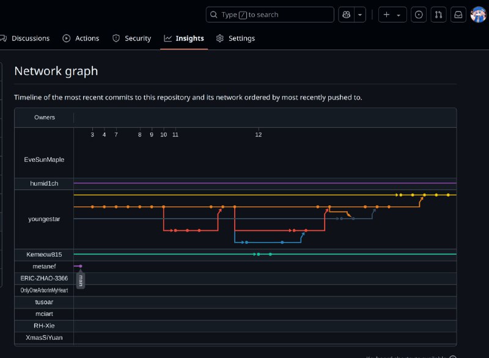Image resolution: width=489 pixels, height=358 pixels.
Task: Open the user profile avatar menu
Action: (478, 15)
